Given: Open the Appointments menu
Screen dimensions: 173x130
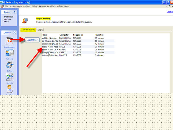Looking at the screenshot, I should pyautogui.click(x=16, y=7).
